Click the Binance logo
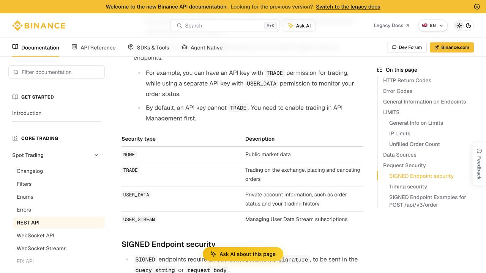The image size is (486, 273). coord(39,26)
